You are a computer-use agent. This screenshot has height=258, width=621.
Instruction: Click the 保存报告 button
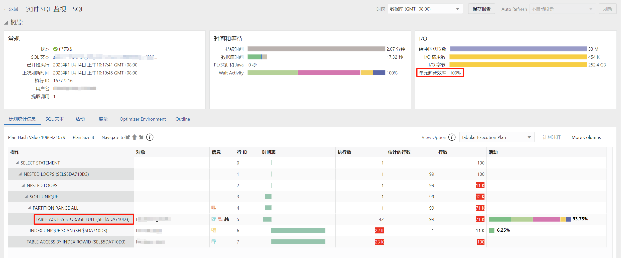pyautogui.click(x=481, y=9)
